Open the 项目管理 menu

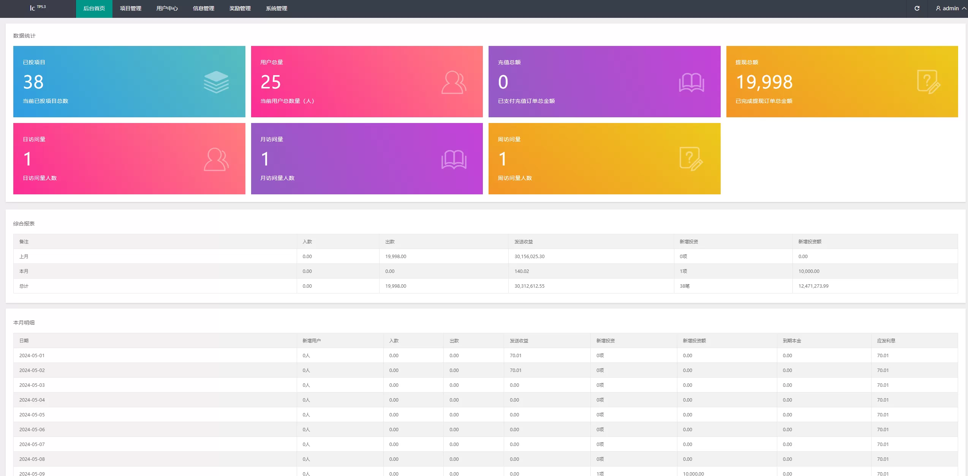(x=130, y=8)
